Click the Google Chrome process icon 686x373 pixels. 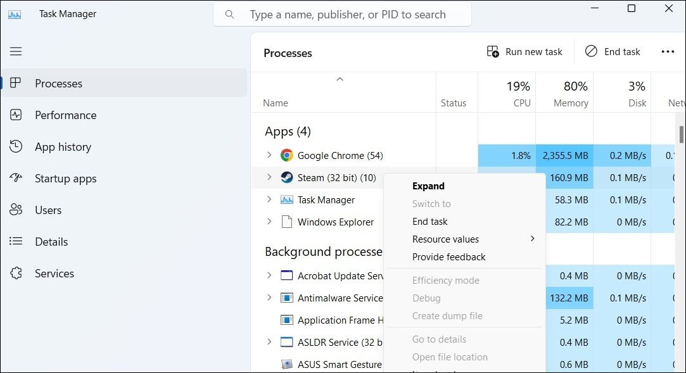286,155
